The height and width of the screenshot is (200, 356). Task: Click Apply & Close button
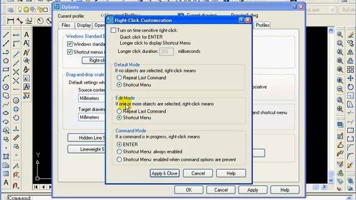[x=165, y=173]
